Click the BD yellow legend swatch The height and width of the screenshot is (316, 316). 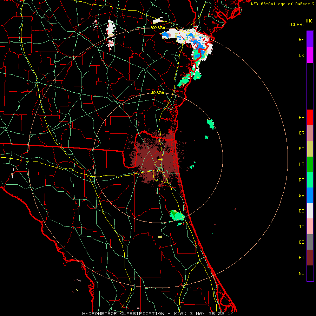310,149
